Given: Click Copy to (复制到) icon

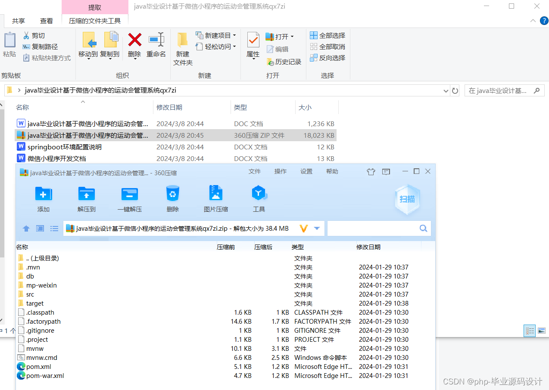Looking at the screenshot, I should [x=110, y=40].
